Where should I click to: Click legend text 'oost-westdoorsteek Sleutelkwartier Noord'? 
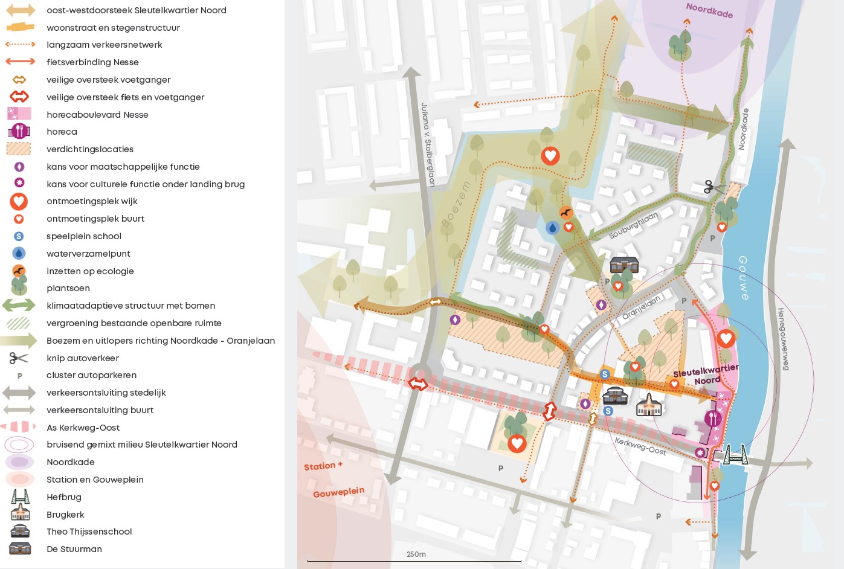coord(137,10)
